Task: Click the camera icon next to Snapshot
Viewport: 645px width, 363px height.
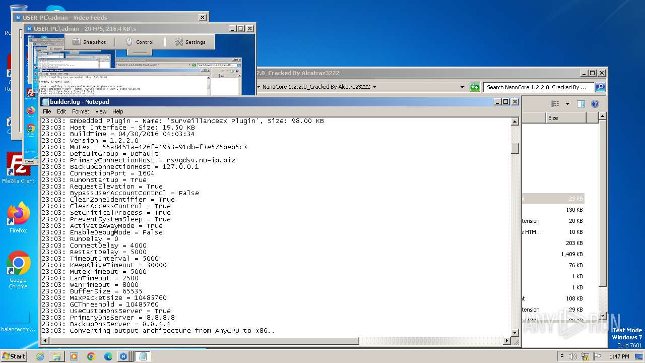Action: pyautogui.click(x=77, y=42)
